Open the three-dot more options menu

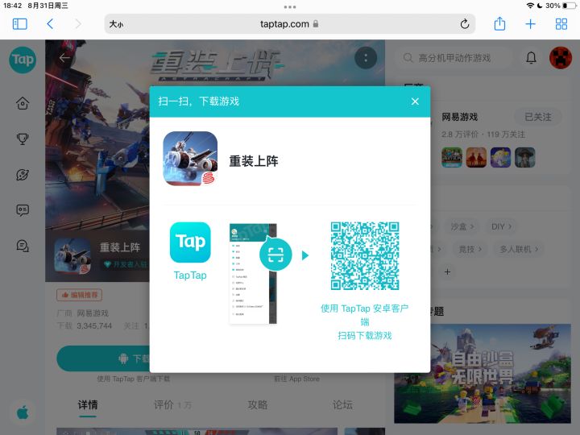(x=366, y=58)
